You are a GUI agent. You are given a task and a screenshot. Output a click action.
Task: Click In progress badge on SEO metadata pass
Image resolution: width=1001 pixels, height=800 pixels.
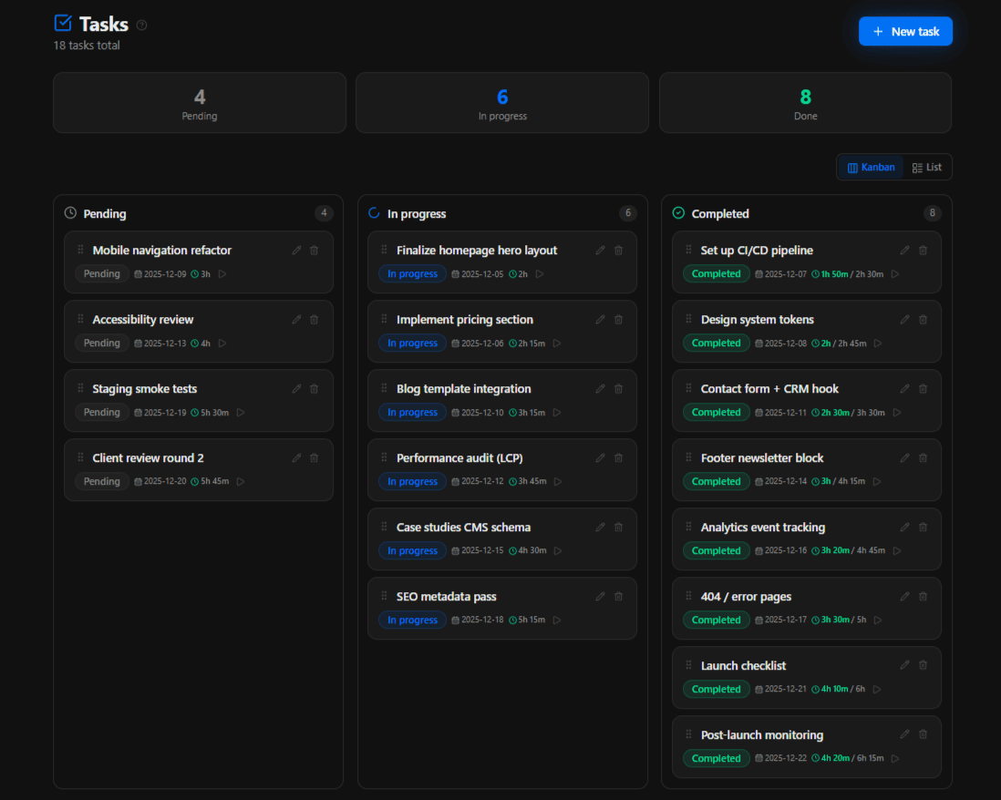coord(412,621)
